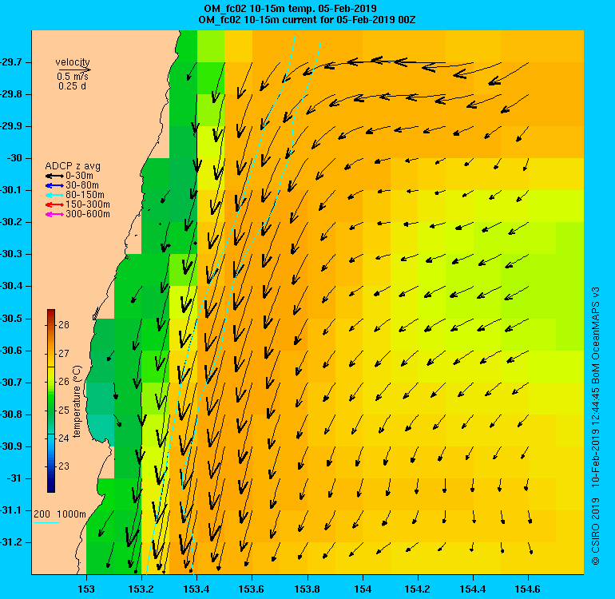Select the red 150-300m ADCP arrow symbol
The height and width of the screenshot is (599, 615).
(54, 204)
